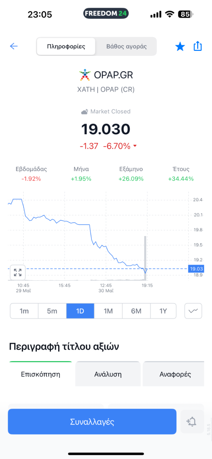The width and height of the screenshot is (212, 459).
Task: Tap the Market Closed cloud icon
Action: click(85, 112)
